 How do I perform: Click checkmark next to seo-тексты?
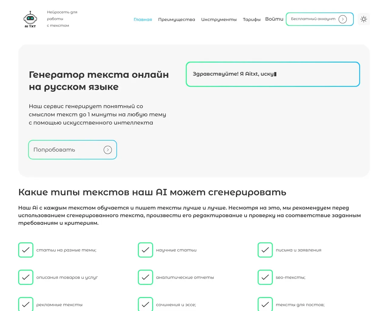265,277
